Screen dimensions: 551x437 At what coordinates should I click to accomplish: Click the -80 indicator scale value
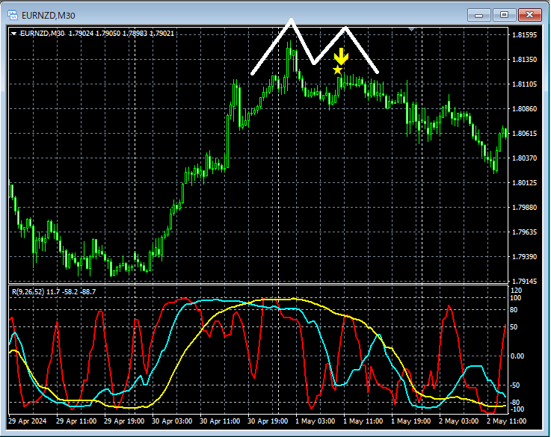(x=514, y=402)
